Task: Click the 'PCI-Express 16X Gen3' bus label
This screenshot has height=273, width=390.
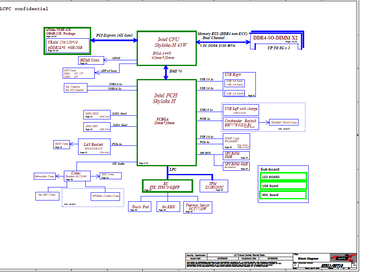Action: coord(114,35)
